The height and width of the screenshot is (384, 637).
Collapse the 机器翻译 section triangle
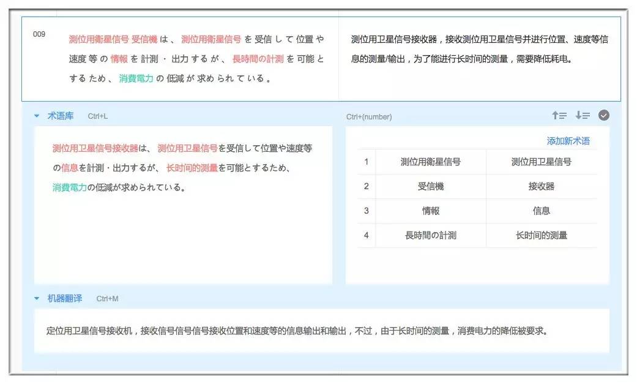37,298
